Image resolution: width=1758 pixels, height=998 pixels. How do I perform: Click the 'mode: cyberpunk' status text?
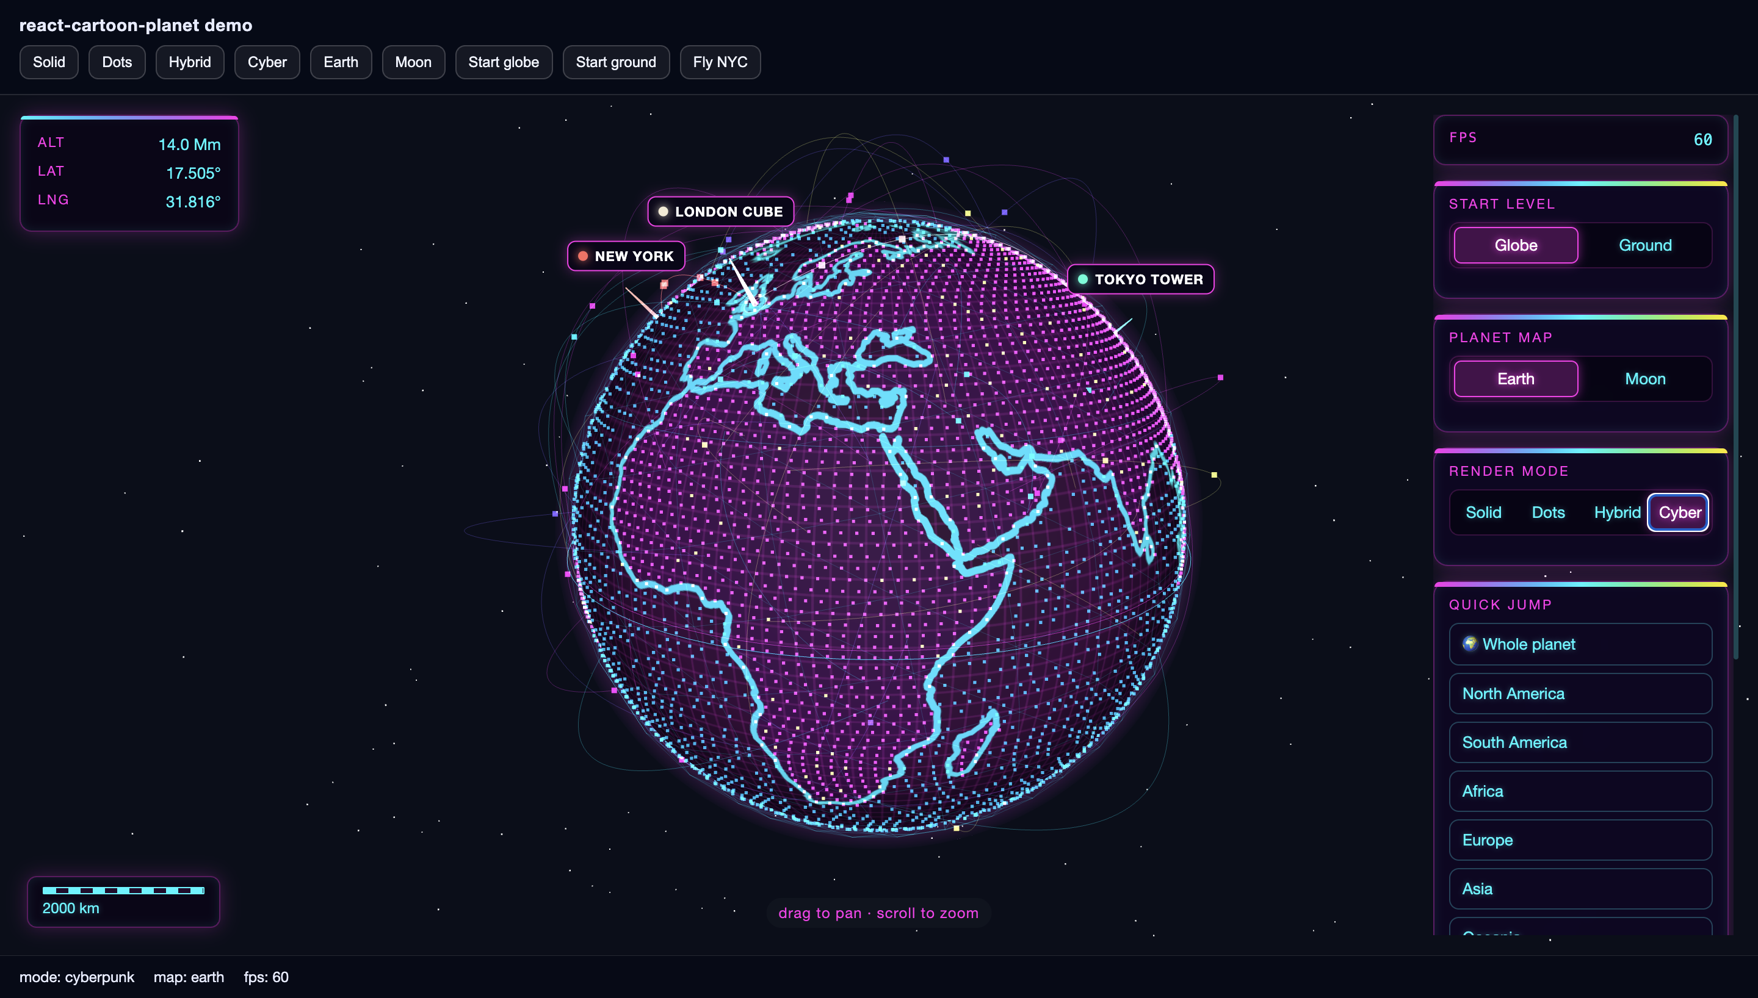pos(77,977)
